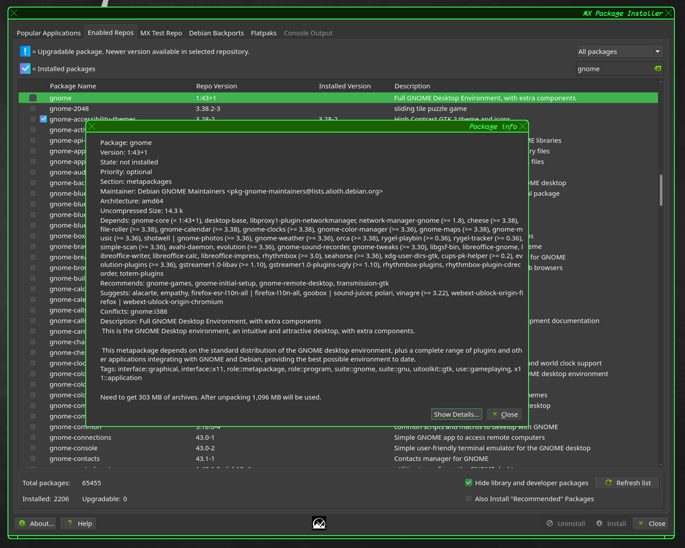685x548 pixels.
Task: Tick the checkbox for gnome-console
Action: pyautogui.click(x=33, y=447)
